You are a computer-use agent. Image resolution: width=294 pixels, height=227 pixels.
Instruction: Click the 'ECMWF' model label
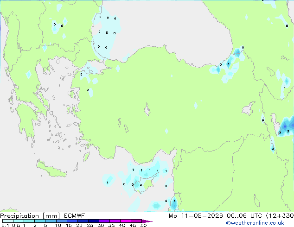75,216
